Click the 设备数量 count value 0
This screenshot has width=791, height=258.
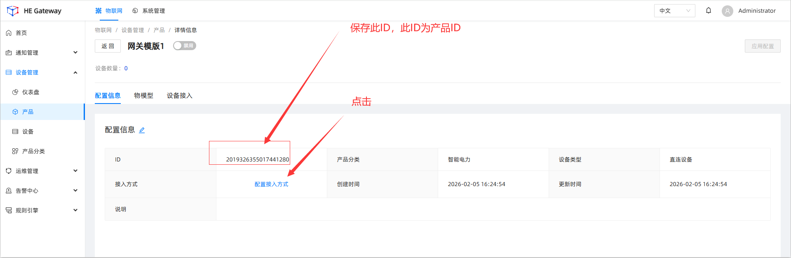coord(126,68)
